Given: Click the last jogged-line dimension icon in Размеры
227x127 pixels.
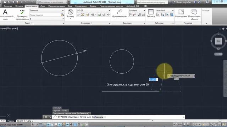Looking at the screenshot, I should pos(108,15).
